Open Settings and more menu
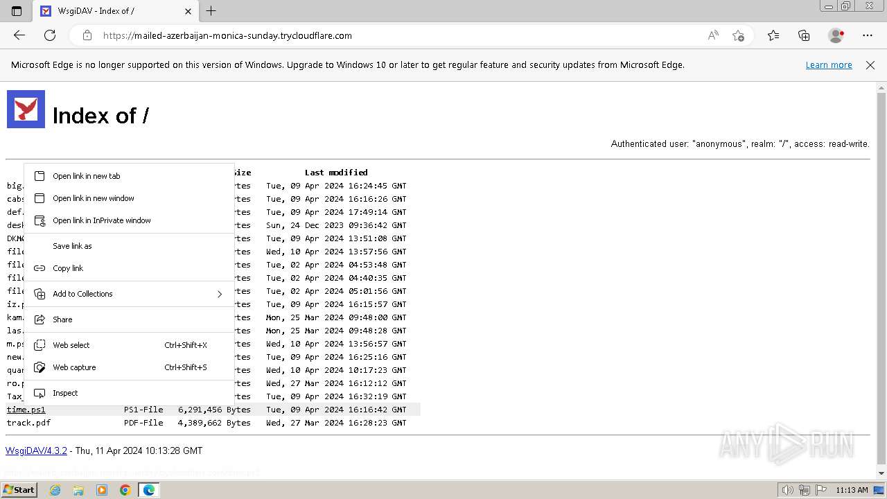The height and width of the screenshot is (499, 887). (868, 35)
